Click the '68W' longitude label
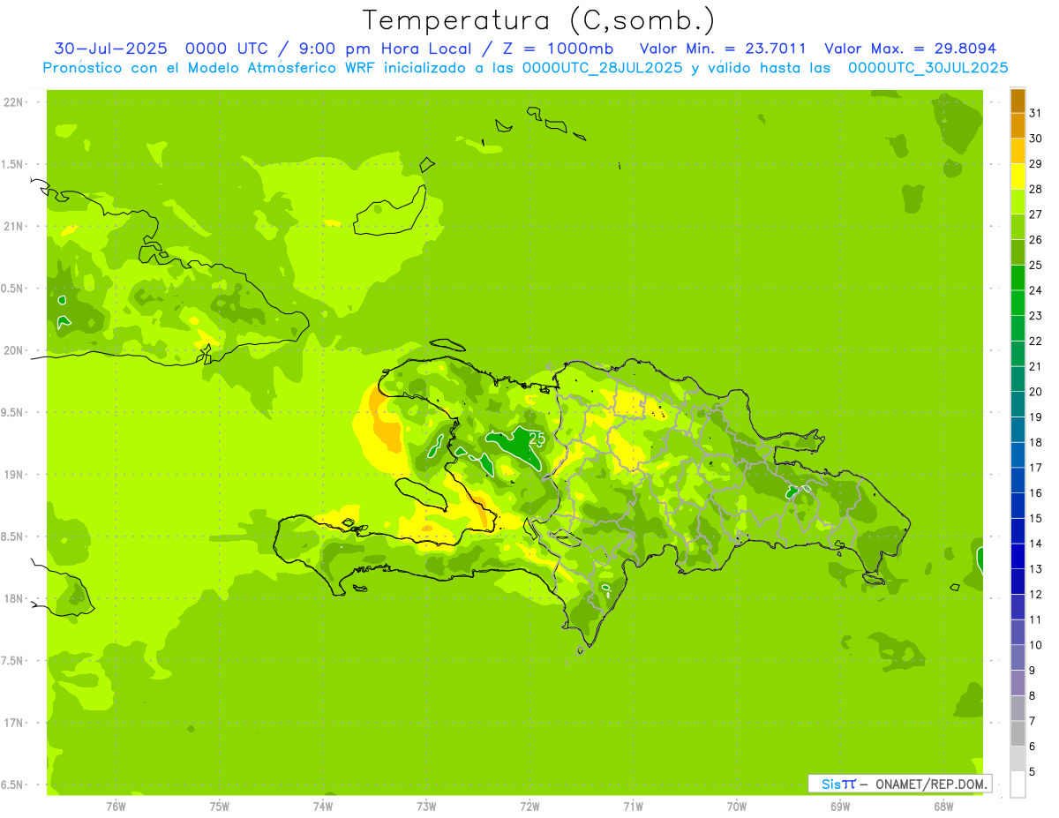Viewport: 1059px width, 818px height. pos(943,807)
